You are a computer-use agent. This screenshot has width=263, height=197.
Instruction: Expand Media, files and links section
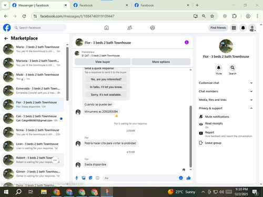coord(226,100)
